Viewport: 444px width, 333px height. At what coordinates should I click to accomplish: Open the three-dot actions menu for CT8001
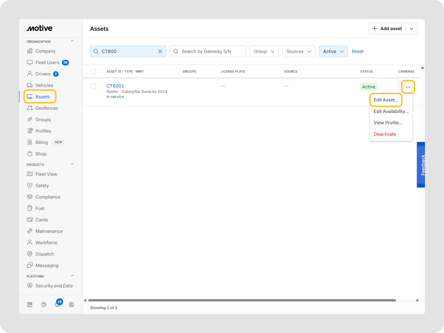coord(408,87)
